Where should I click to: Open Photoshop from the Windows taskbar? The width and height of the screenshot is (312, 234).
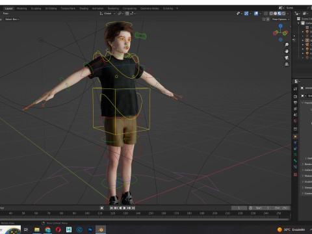point(90,229)
